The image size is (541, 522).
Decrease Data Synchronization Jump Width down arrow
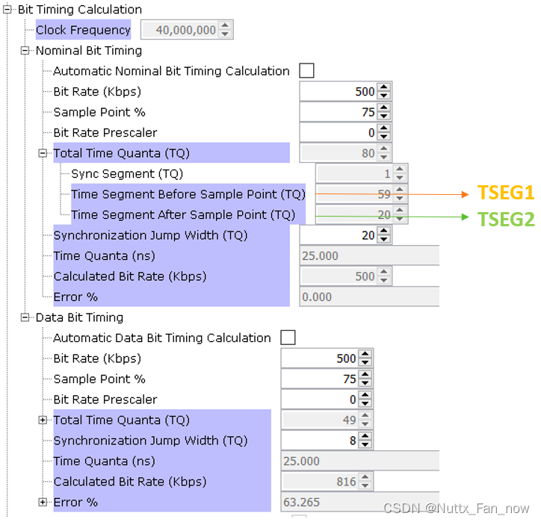tap(365, 444)
